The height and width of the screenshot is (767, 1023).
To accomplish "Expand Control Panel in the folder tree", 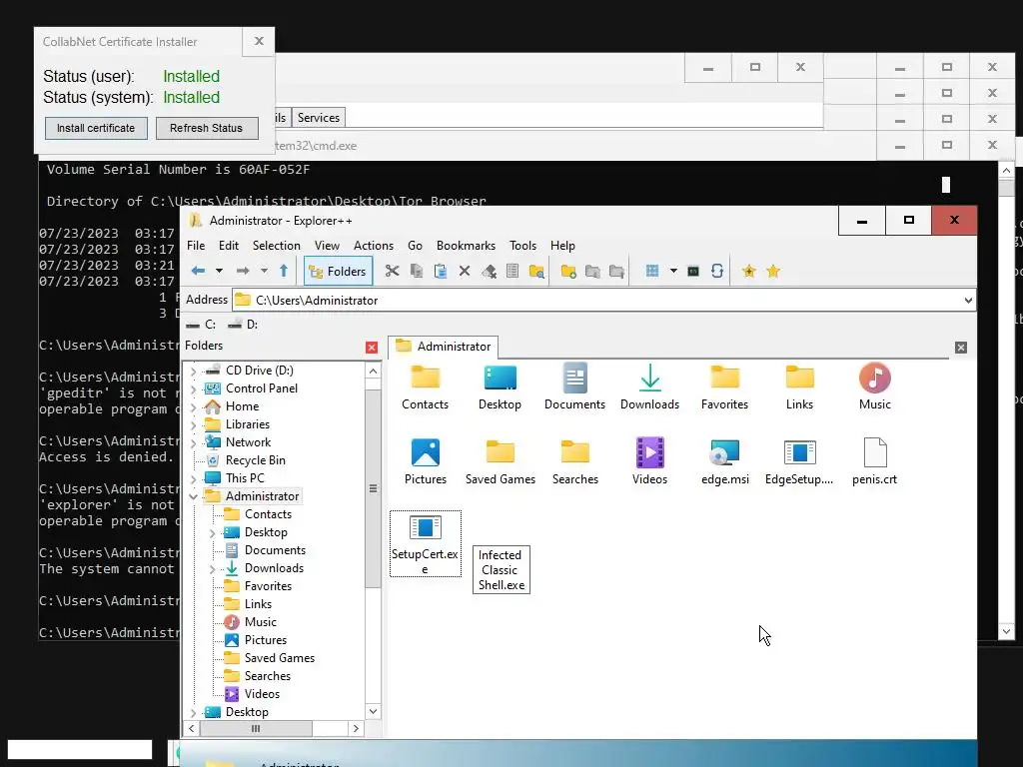I will [x=193, y=388].
